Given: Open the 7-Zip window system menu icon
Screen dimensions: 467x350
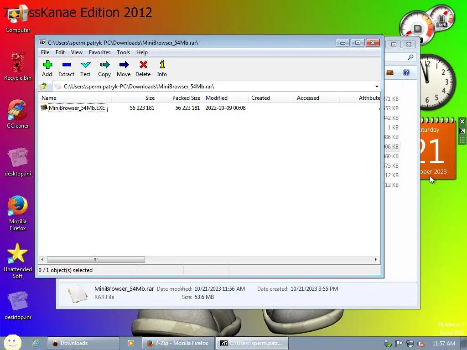Looking at the screenshot, I should point(42,42).
